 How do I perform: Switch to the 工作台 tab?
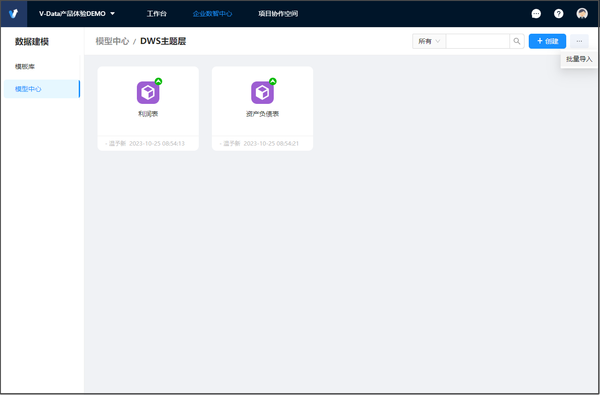pyautogui.click(x=157, y=14)
